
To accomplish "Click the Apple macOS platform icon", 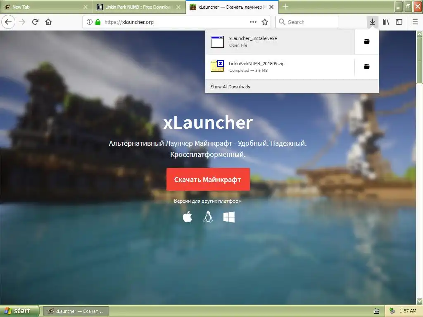I will tap(188, 217).
